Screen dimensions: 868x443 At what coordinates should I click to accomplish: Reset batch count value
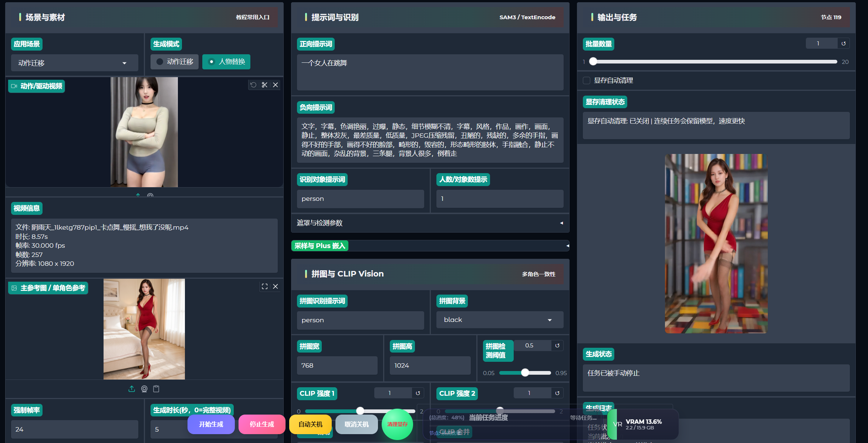tap(844, 44)
